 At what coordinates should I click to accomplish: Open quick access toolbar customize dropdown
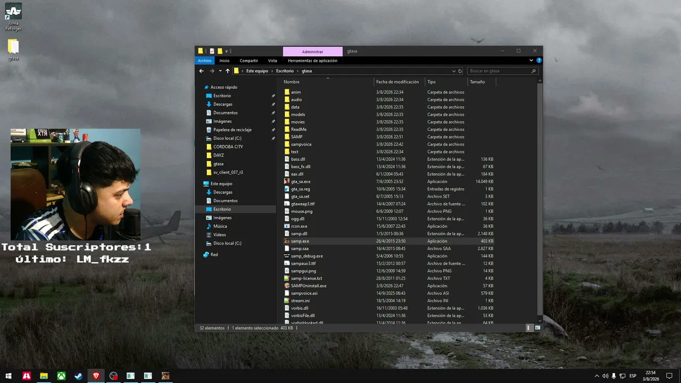pos(227,51)
